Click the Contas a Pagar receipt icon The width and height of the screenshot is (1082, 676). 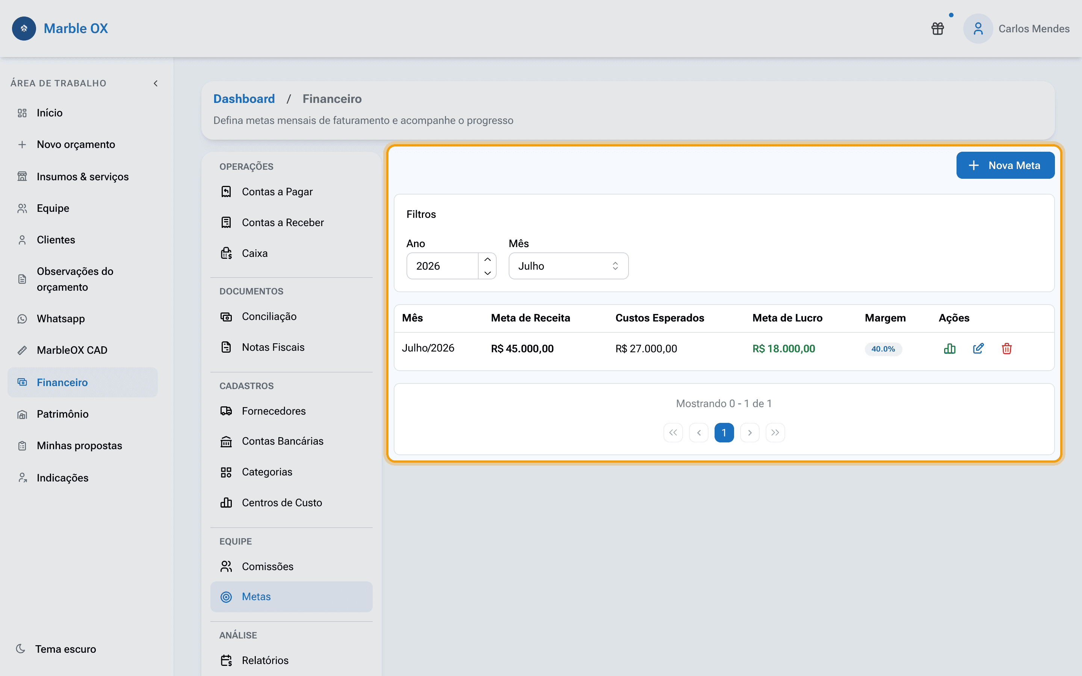click(x=226, y=192)
